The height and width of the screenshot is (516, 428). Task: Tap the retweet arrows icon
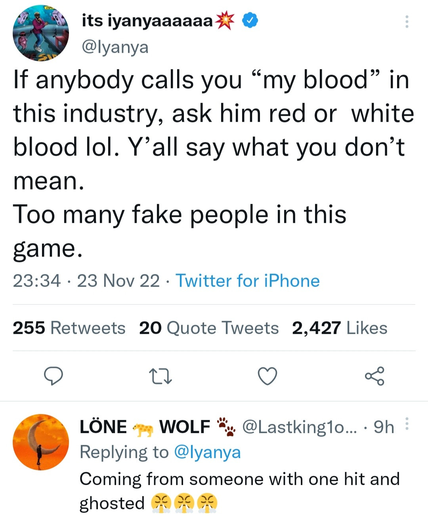tap(160, 376)
